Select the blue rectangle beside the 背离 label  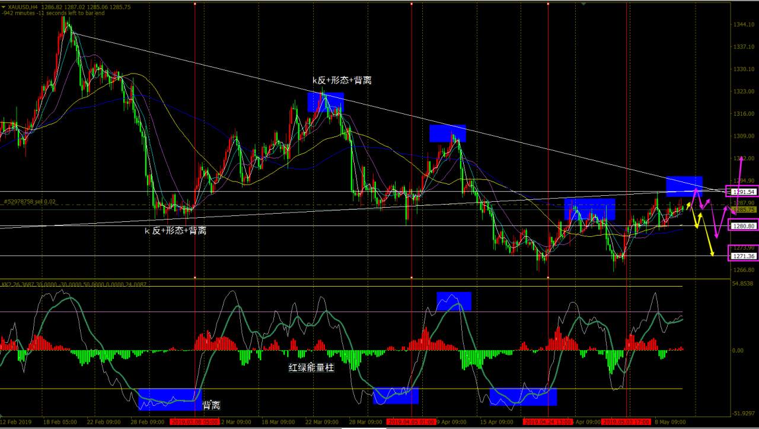(170, 399)
